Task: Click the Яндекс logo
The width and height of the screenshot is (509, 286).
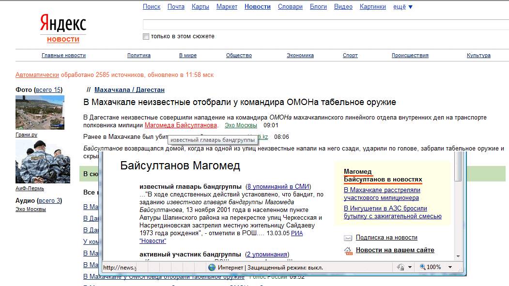Action: [63, 23]
